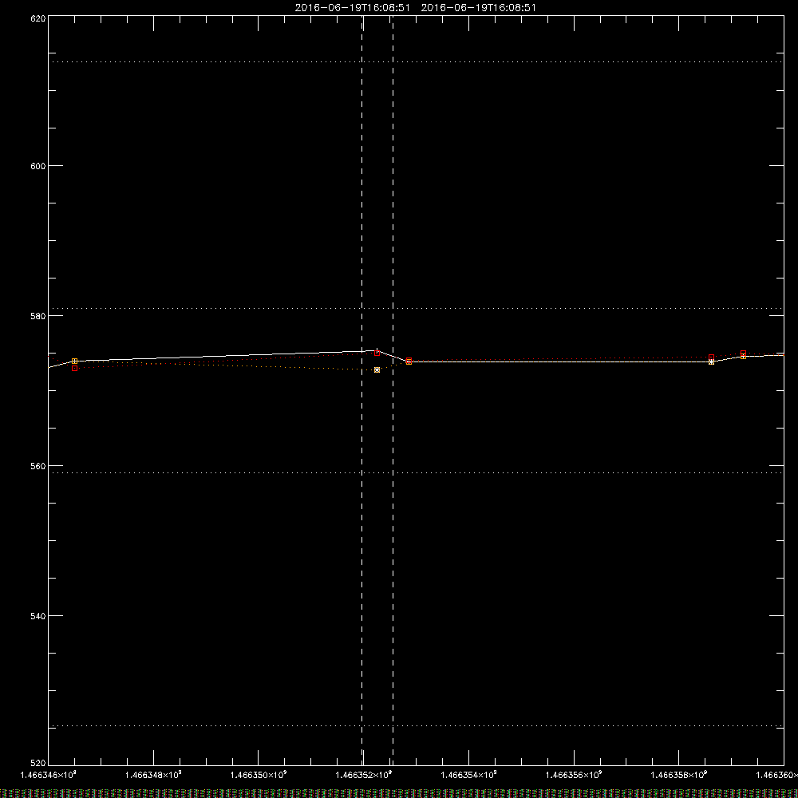Select the 540 y-axis label

coord(38,616)
